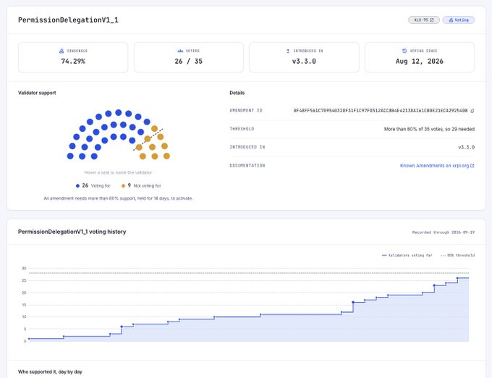Click the chart point where support reached 26
The image size is (492, 378).
click(x=457, y=278)
